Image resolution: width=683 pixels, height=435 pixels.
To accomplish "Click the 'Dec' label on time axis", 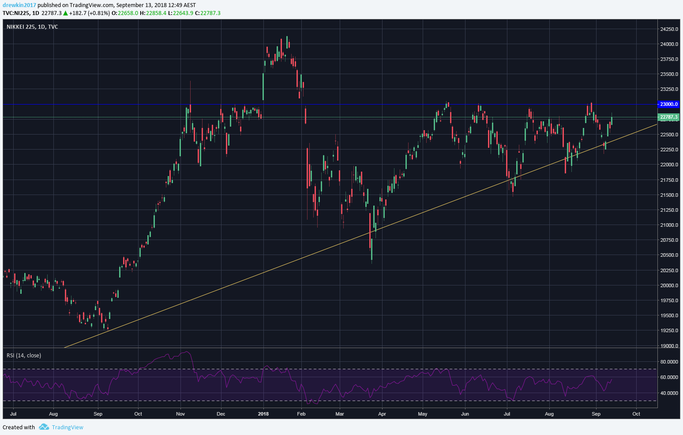I will tap(221, 414).
